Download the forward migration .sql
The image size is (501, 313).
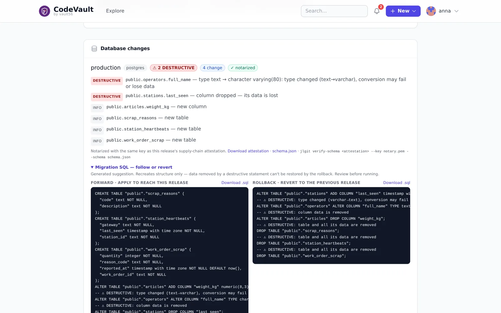pyautogui.click(x=235, y=183)
